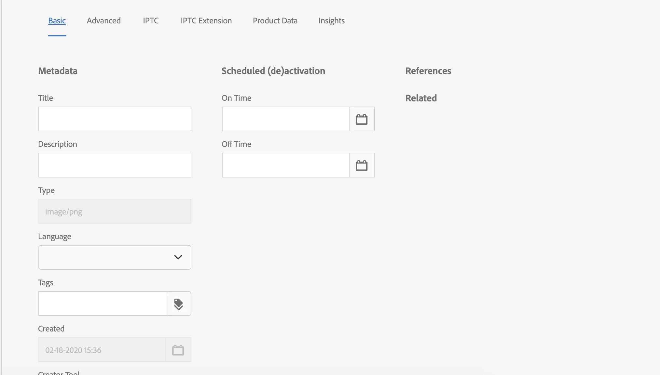Screen dimensions: 660x375
Task: Click the disabled Type field image/png
Action: (115, 212)
